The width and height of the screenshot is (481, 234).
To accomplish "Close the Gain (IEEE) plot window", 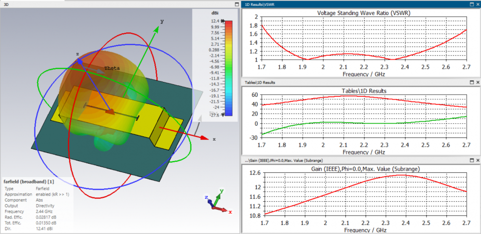I will point(478,161).
